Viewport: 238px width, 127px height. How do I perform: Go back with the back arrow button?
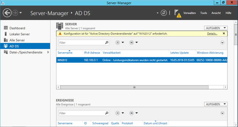pyautogui.click(x=7, y=13)
